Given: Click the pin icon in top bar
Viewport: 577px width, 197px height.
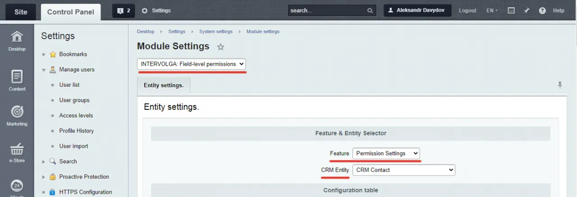Looking at the screenshot, I should click(527, 10).
